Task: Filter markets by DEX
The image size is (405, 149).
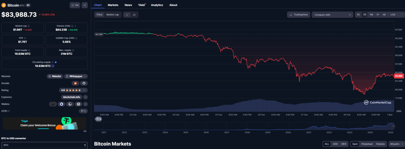Action: tap(344, 144)
